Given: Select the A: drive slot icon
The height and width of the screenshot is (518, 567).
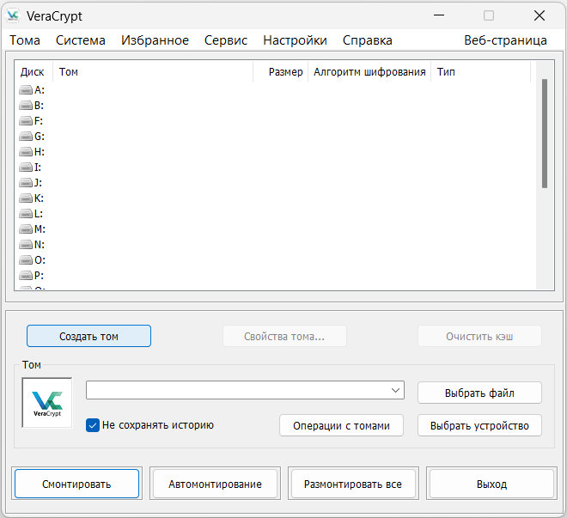Looking at the screenshot, I should point(26,89).
